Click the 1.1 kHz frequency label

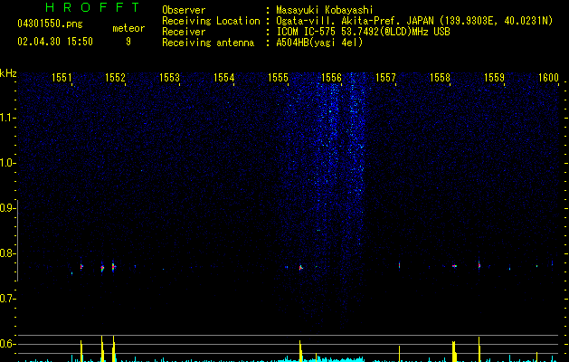(x=7, y=118)
